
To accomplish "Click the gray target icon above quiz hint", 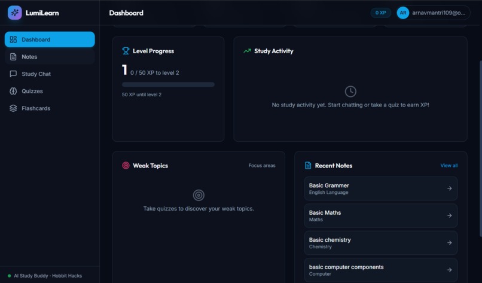I will pos(199,195).
